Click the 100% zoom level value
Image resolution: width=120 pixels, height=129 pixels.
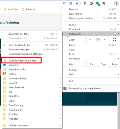[97, 39]
